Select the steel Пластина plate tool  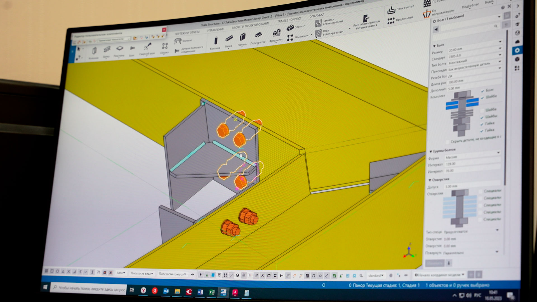pos(119,51)
